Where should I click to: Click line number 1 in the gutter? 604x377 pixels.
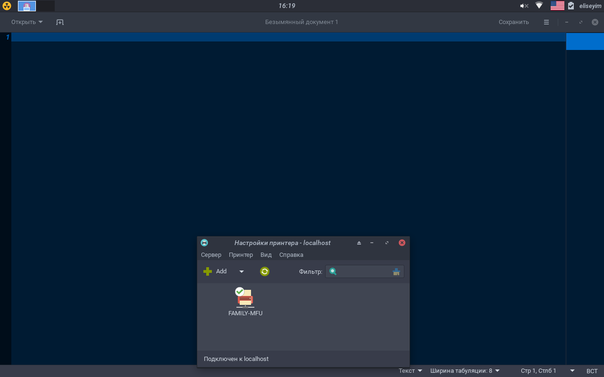8,37
